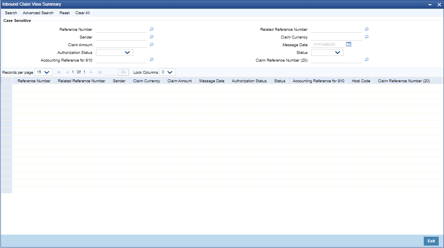Image resolution: width=444 pixels, height=248 pixels.
Task: Go to previous page of records
Action: coord(67,72)
